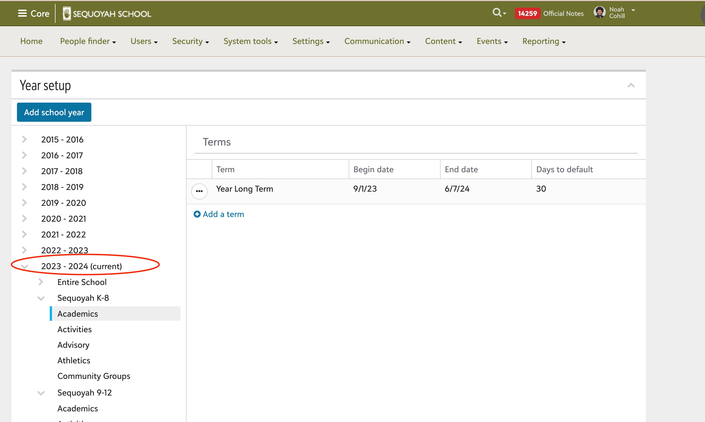The width and height of the screenshot is (705, 422).
Task: Open the System tools menu
Action: pyautogui.click(x=250, y=41)
